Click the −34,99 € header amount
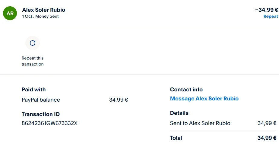Viewport: 279px width, 150px height. pos(266,10)
